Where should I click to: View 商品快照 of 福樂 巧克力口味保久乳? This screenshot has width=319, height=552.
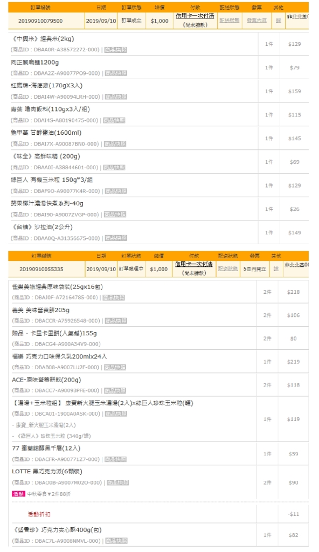click(x=115, y=367)
